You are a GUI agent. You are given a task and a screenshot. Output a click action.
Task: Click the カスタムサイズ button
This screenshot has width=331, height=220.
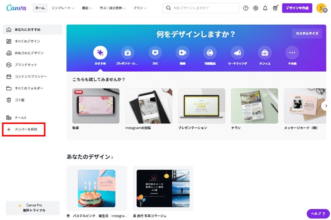click(x=307, y=33)
